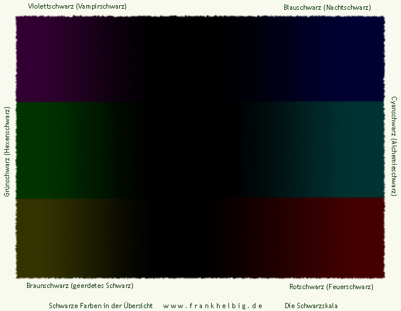Open the www.frankhelbig.de address text
Viewport: 401px width, 311px height.
213,306
